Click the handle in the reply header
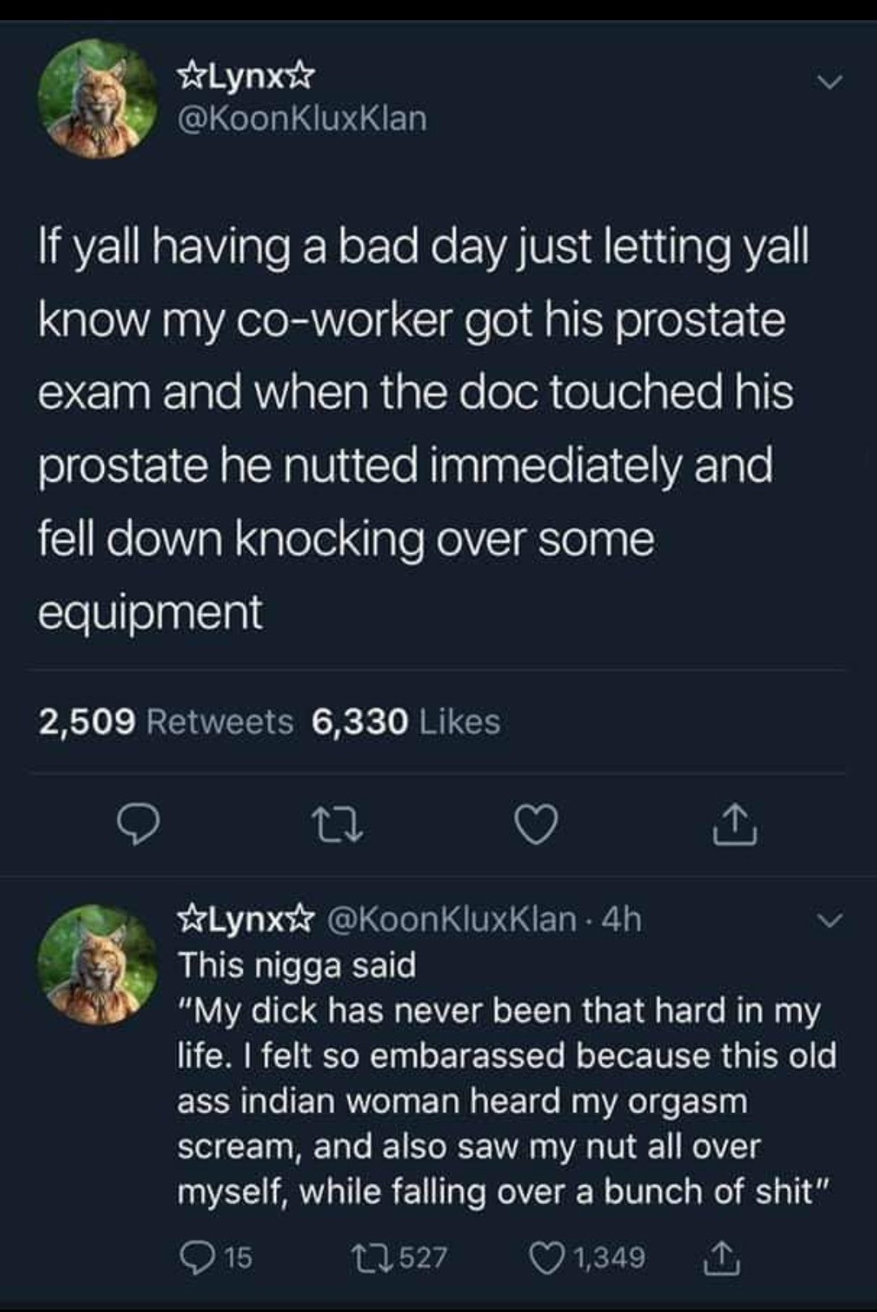 [451, 920]
